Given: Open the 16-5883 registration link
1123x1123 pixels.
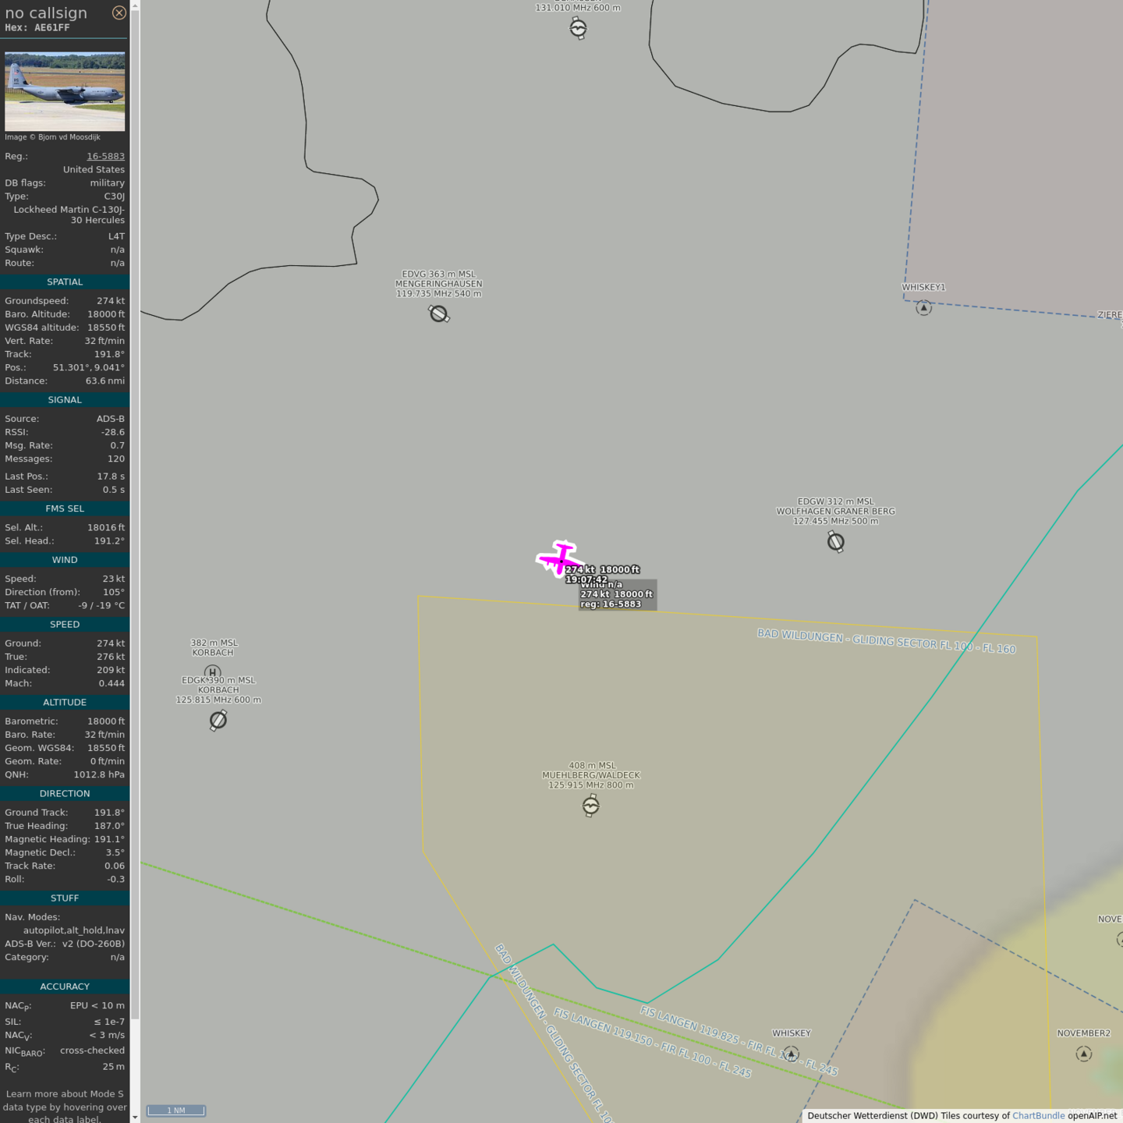Looking at the screenshot, I should (x=105, y=156).
